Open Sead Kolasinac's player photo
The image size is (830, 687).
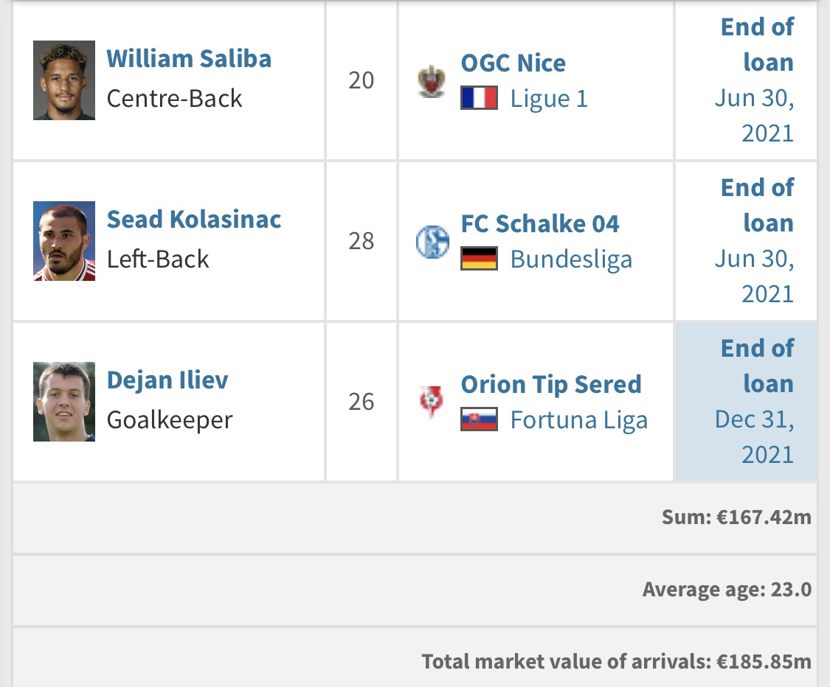[64, 241]
